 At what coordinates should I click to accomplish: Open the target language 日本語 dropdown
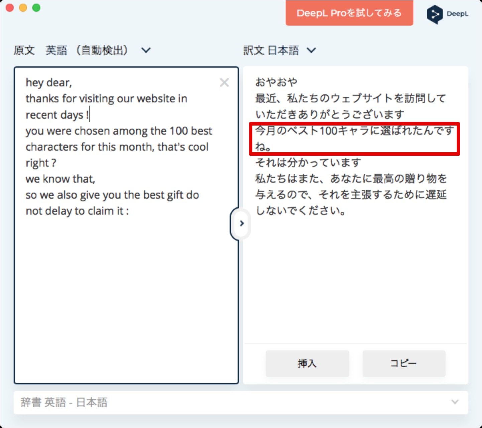311,50
